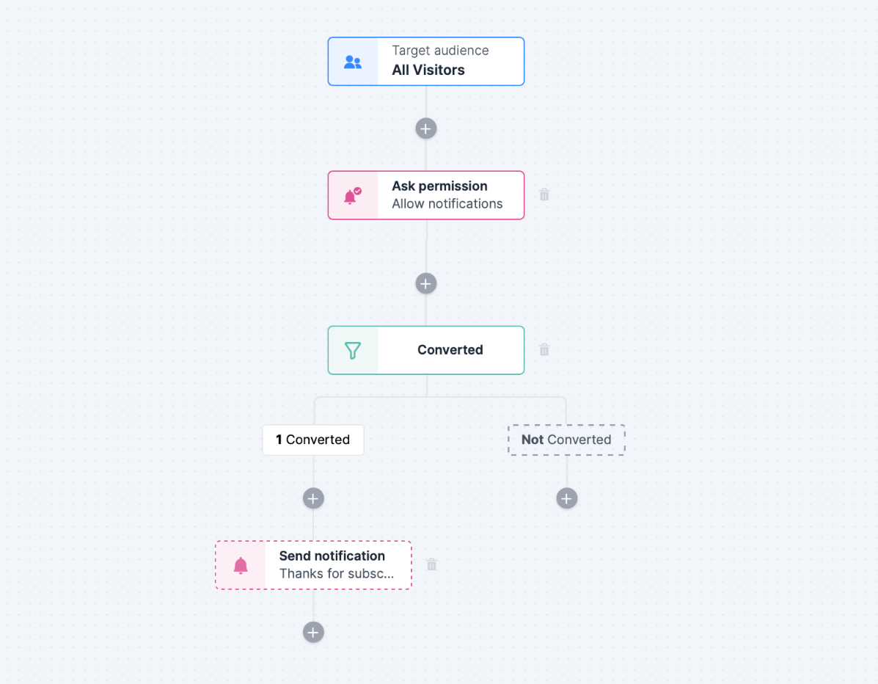Open the Ask permission node
The height and width of the screenshot is (684, 878).
(x=426, y=195)
